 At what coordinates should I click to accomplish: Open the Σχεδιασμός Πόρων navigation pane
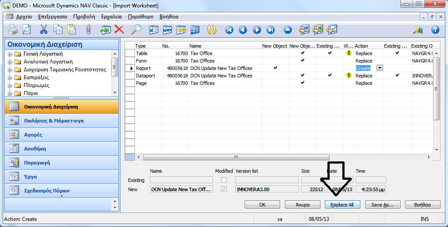[x=61, y=191]
